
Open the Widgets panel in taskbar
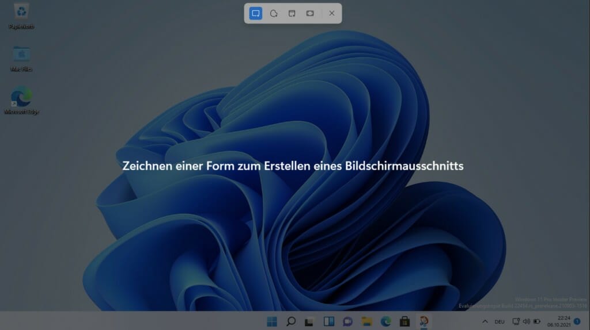coord(329,321)
